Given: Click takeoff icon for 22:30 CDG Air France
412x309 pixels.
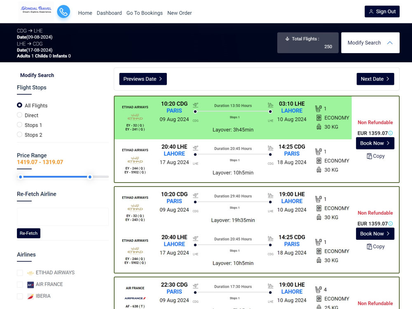Looking at the screenshot, I should pos(195,286).
